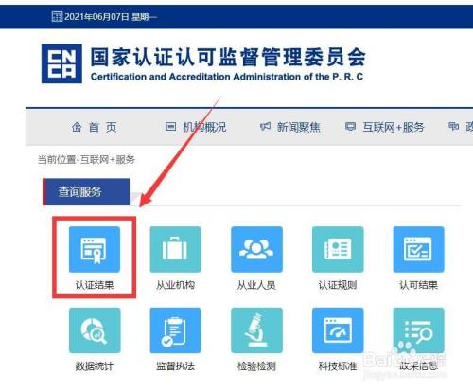Viewport: 473px width, 391px height.
Task: Open 机构概况 navigation item
Action: (x=204, y=127)
